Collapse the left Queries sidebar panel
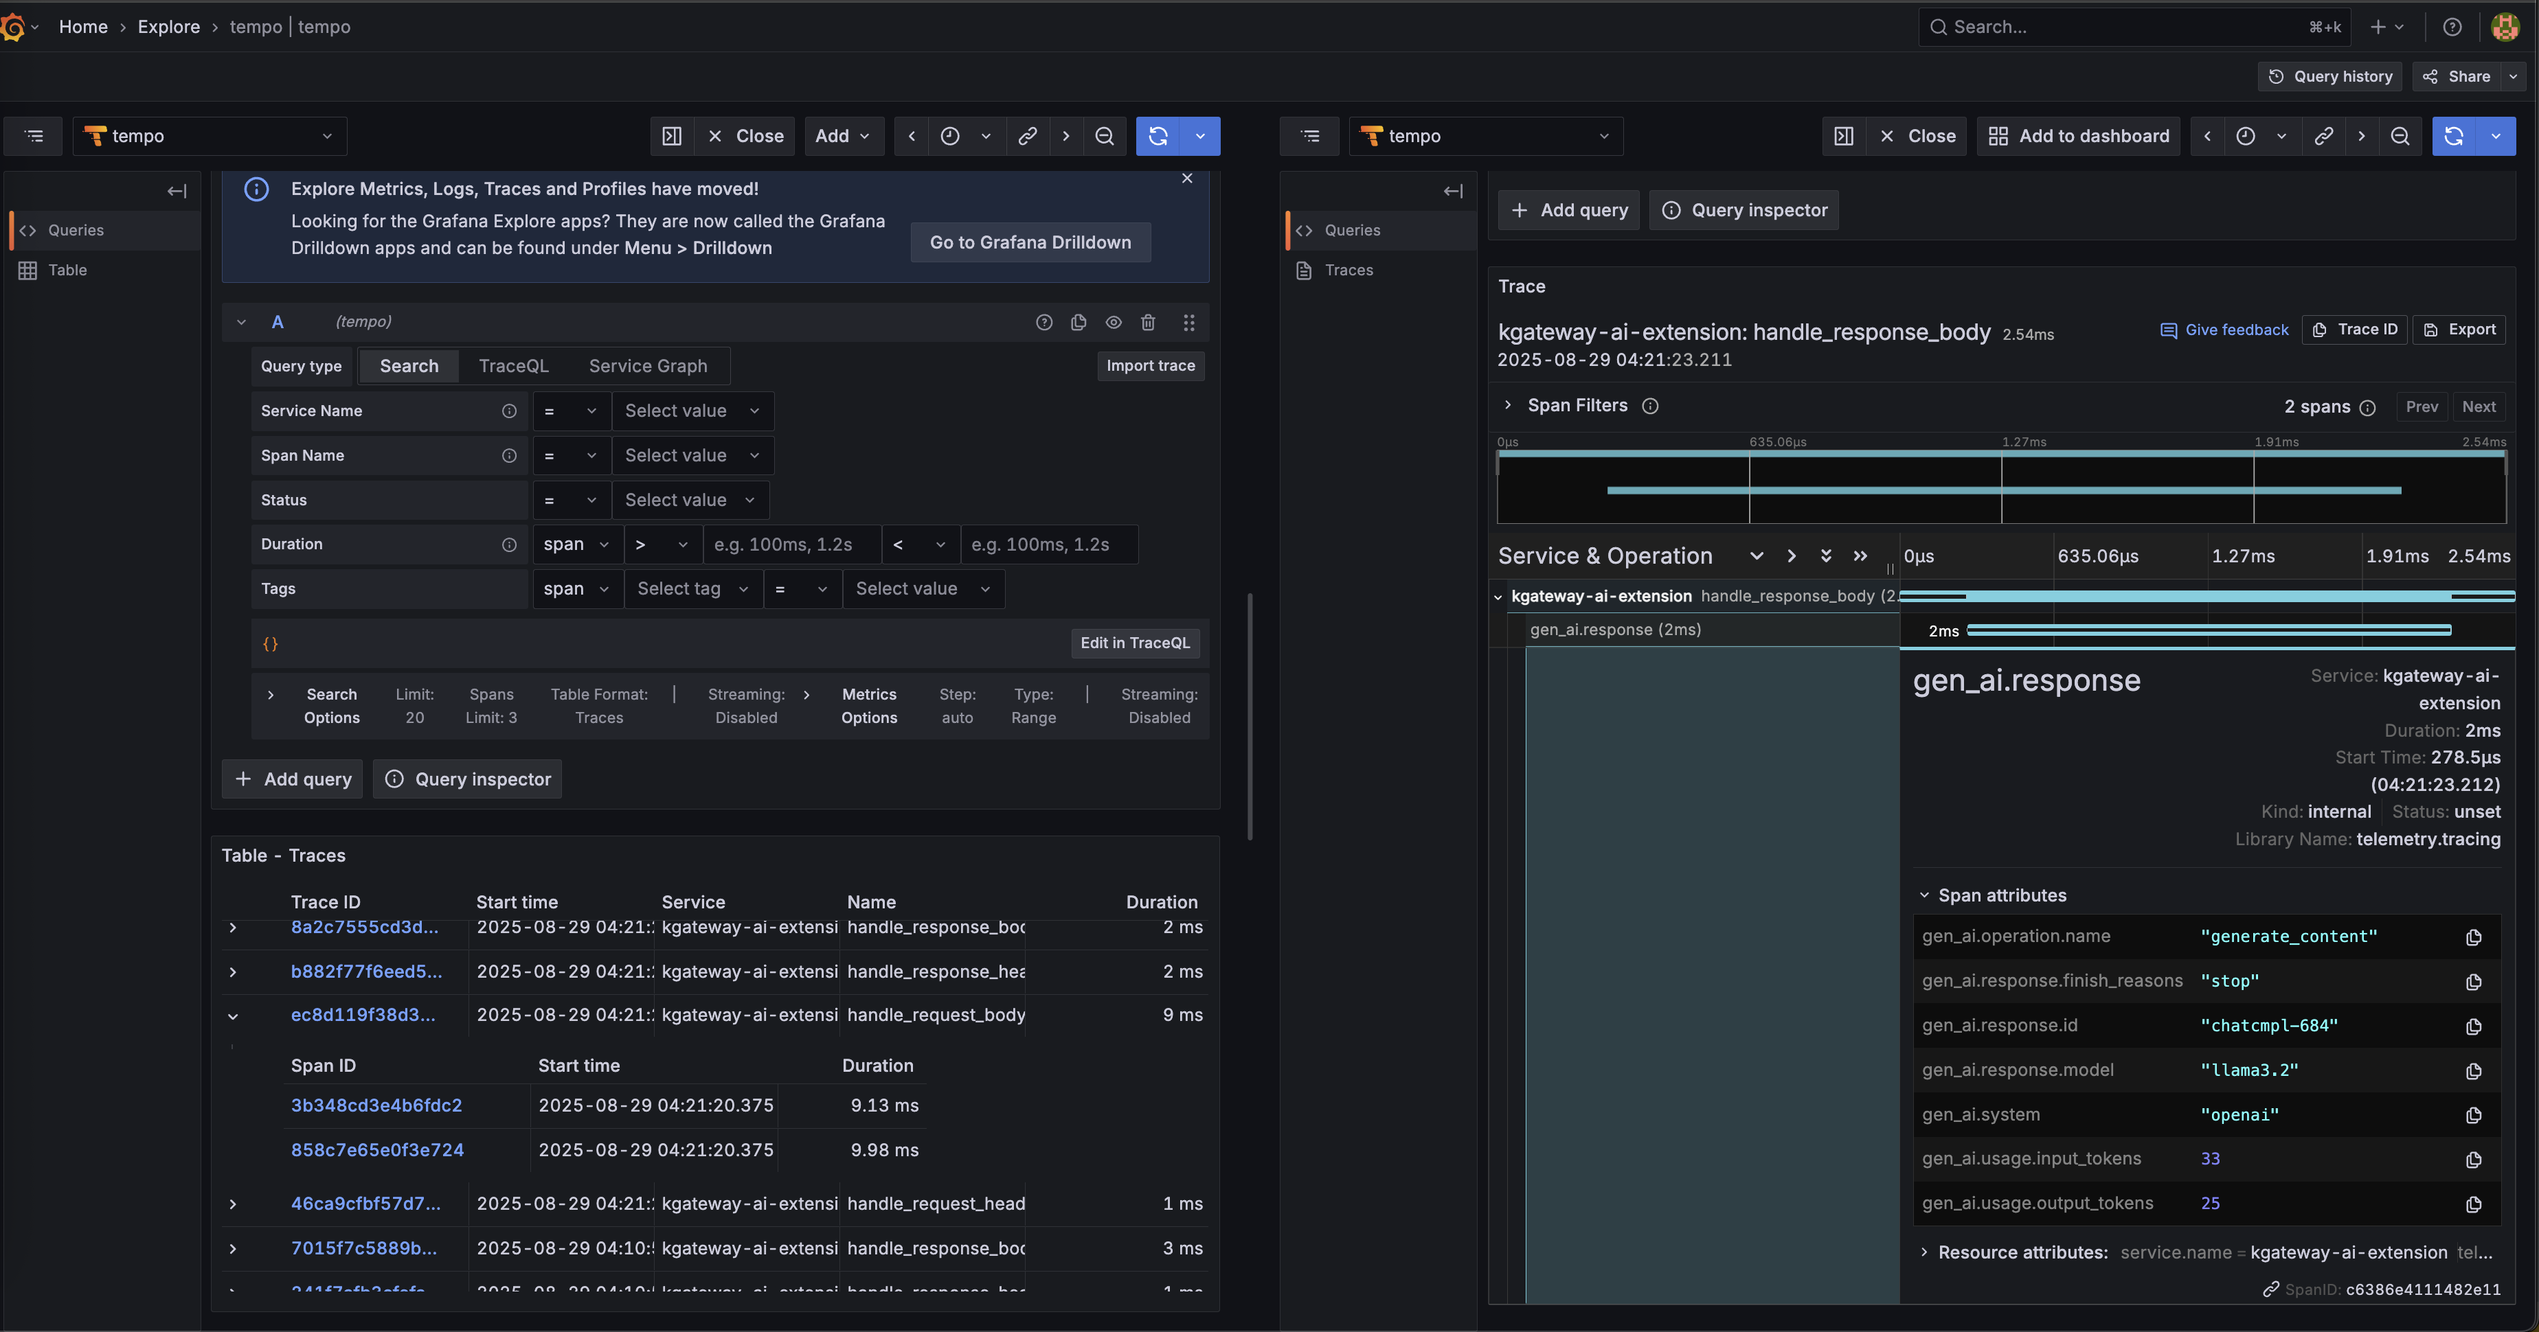 point(177,191)
